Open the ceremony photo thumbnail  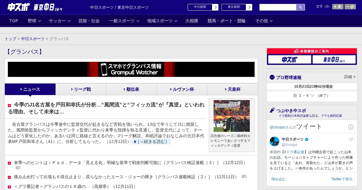232,116
